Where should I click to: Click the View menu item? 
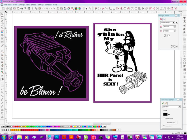(15, 5)
